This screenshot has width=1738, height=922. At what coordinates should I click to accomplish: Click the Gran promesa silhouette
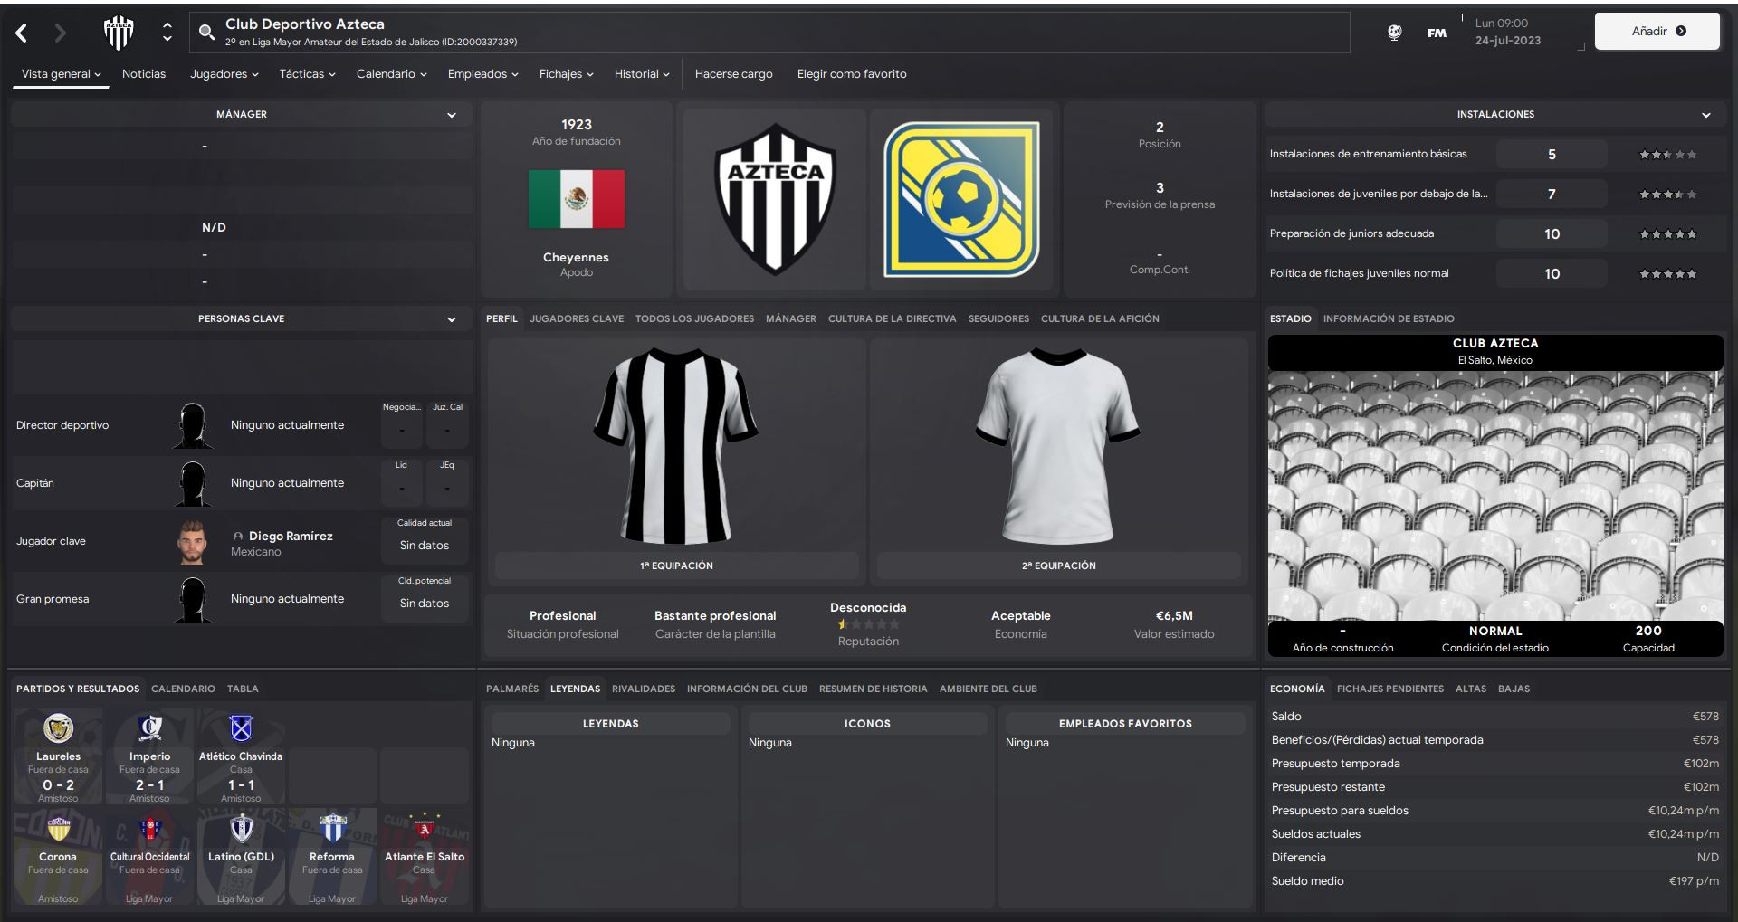[192, 599]
